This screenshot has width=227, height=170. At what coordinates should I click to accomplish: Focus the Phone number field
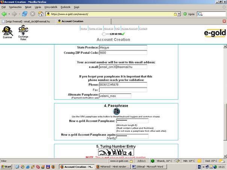(x=123, y=84)
